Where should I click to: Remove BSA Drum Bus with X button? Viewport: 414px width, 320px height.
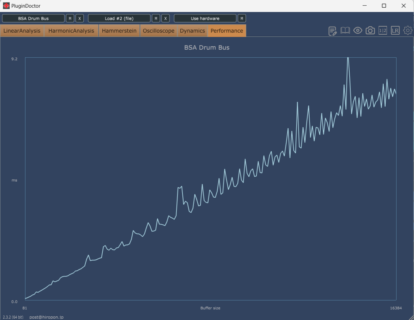click(x=80, y=19)
